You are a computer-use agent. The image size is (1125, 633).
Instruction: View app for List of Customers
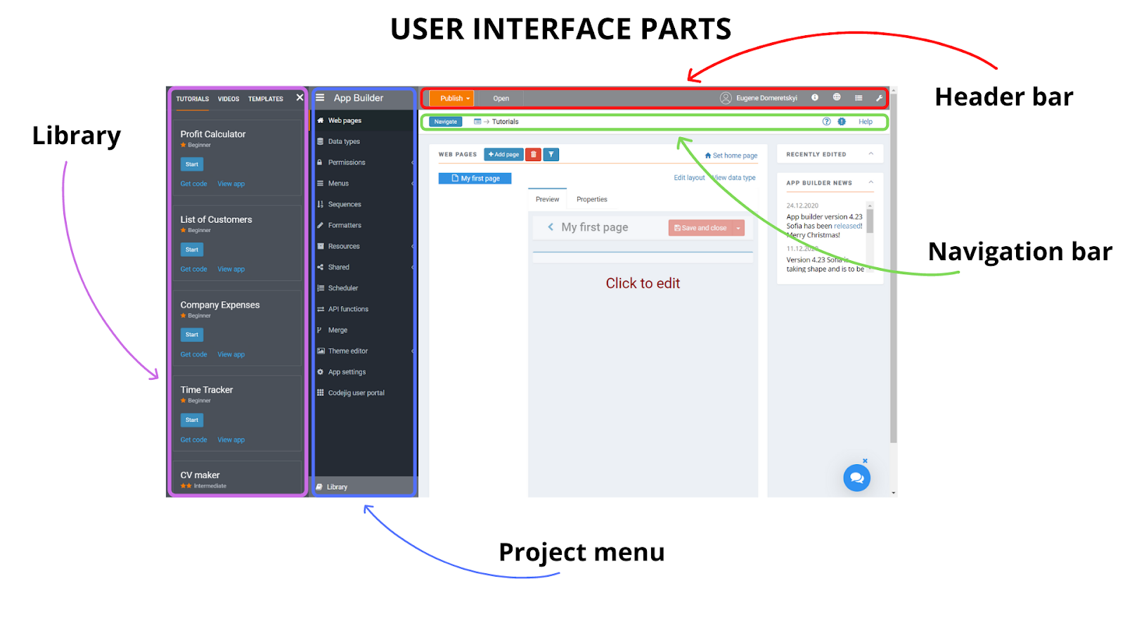coord(231,269)
